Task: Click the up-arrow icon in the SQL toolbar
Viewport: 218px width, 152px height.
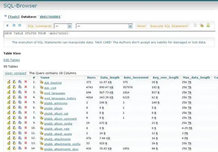Action: click(x=7, y=25)
